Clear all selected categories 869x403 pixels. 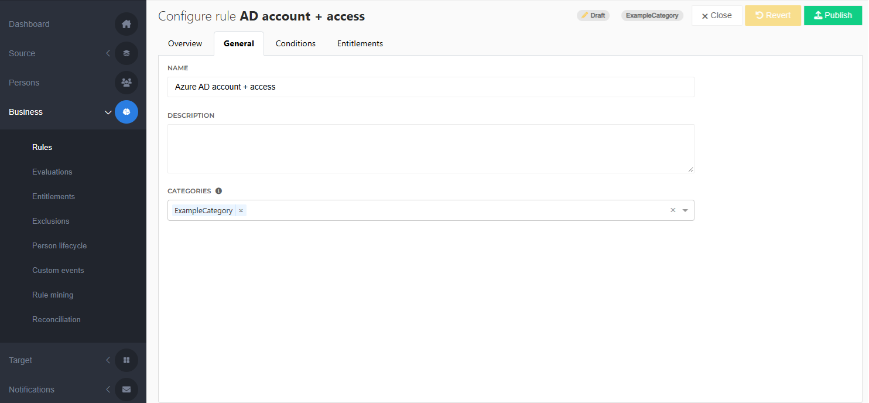(x=673, y=210)
